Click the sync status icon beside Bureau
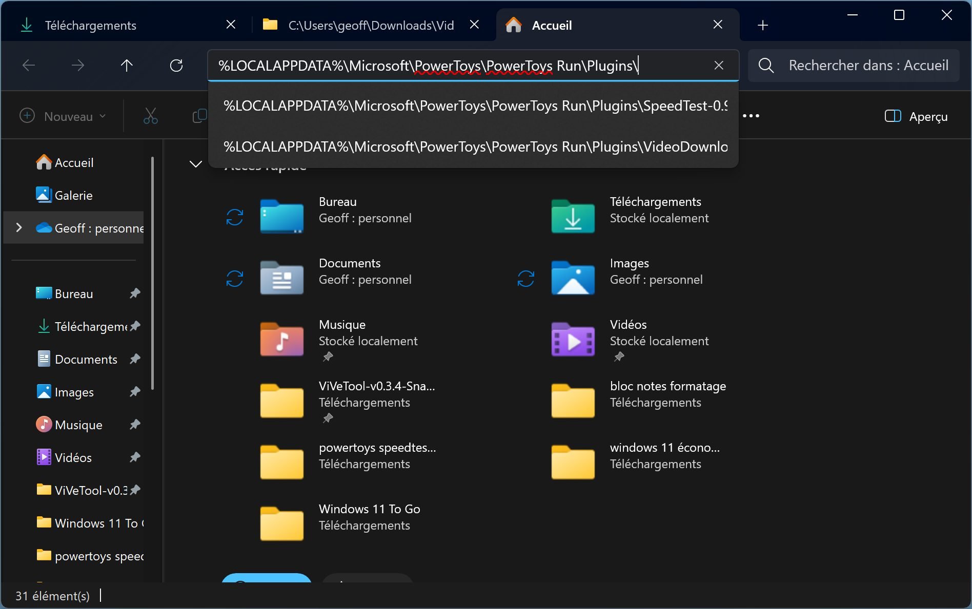 (235, 217)
